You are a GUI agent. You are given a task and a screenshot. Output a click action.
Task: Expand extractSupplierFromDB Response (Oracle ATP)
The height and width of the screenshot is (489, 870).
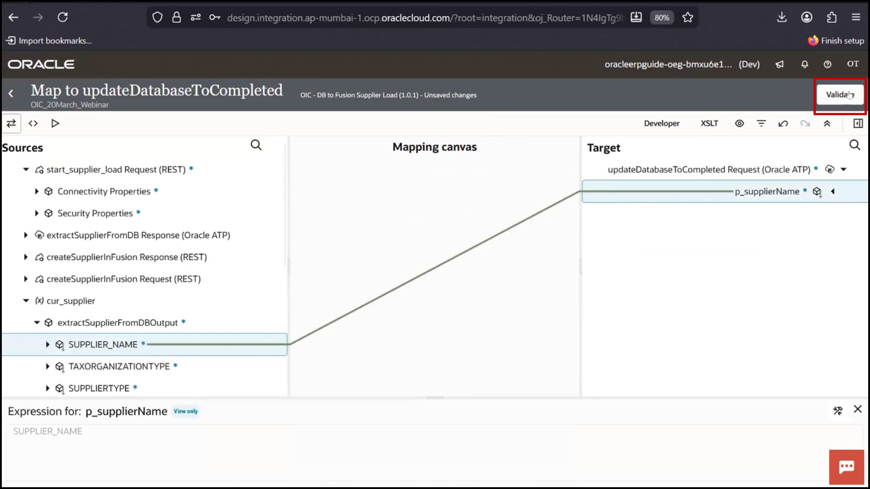pos(26,235)
